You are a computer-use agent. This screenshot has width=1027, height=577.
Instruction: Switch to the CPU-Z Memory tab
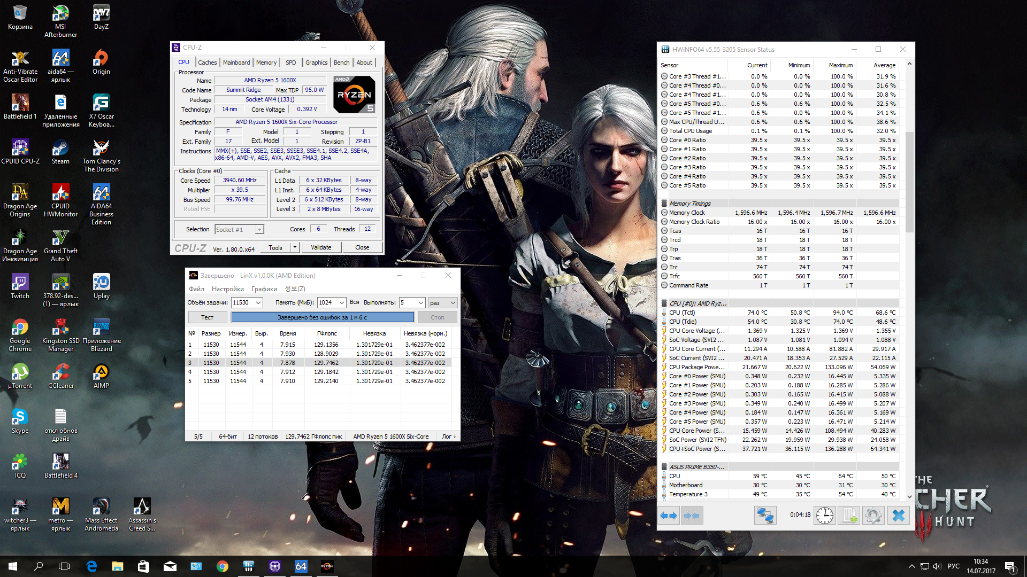pos(266,63)
